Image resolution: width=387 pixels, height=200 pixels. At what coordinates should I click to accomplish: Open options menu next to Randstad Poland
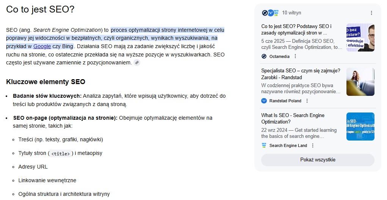(307, 101)
